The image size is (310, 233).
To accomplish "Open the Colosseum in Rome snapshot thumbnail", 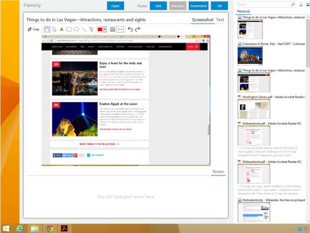I will coord(250,56).
